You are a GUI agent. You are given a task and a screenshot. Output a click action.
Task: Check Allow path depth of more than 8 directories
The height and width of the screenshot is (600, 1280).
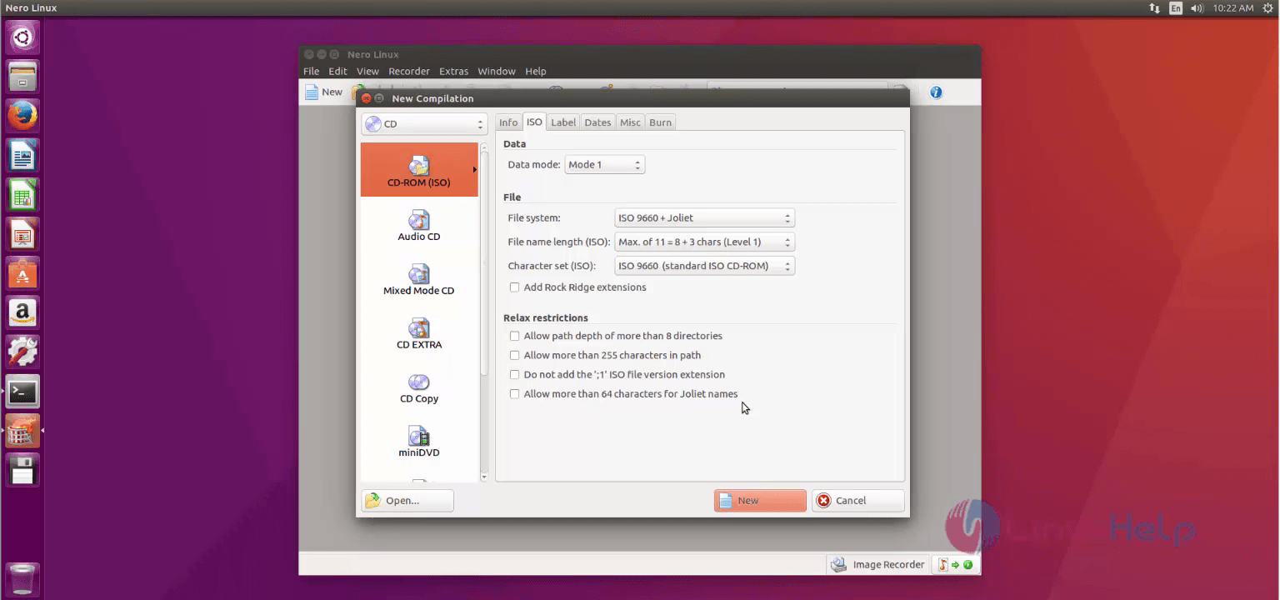pyautogui.click(x=616, y=336)
